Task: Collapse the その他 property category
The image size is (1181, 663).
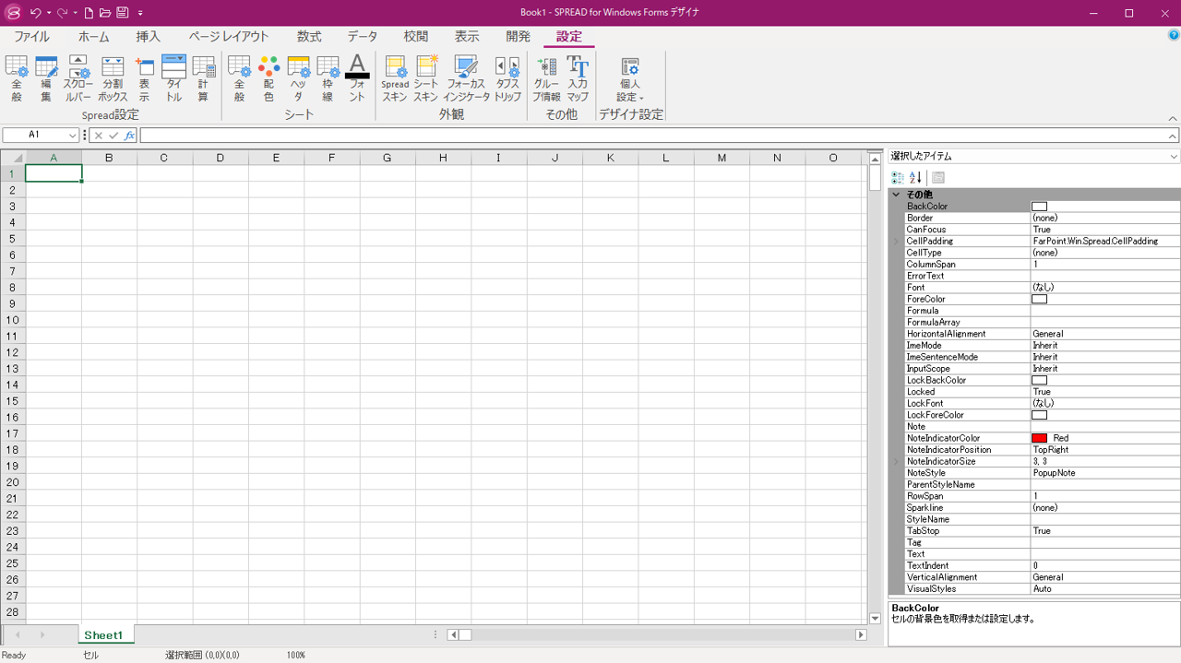Action: tap(896, 195)
